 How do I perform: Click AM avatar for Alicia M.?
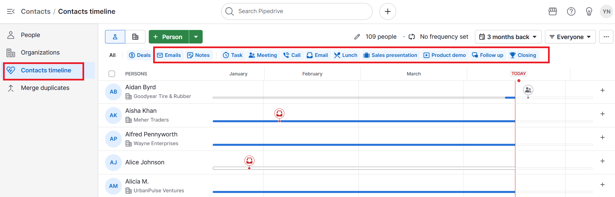pos(113,186)
